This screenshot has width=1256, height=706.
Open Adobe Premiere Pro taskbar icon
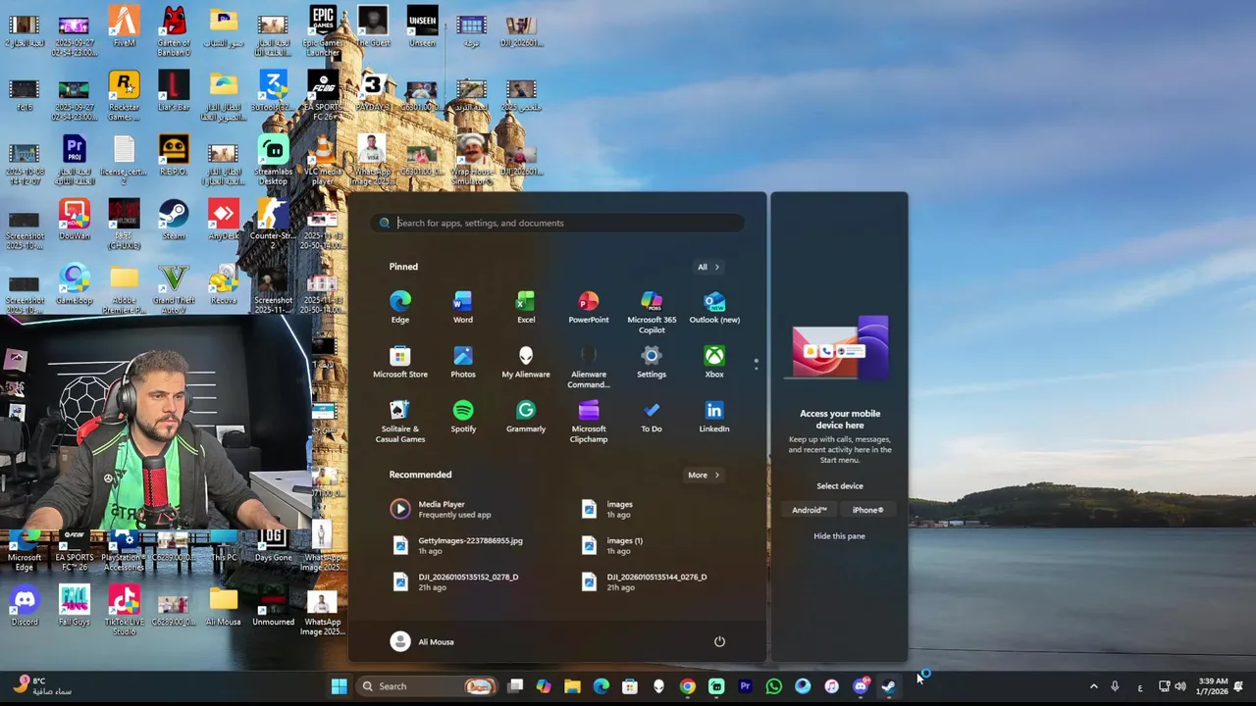pos(745,686)
